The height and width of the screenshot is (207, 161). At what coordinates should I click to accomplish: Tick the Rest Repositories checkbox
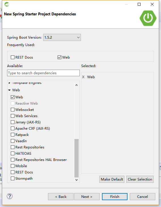(13, 147)
